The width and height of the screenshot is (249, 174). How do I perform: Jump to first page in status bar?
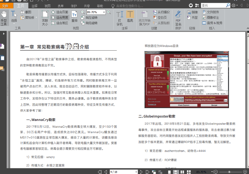coord(98,172)
